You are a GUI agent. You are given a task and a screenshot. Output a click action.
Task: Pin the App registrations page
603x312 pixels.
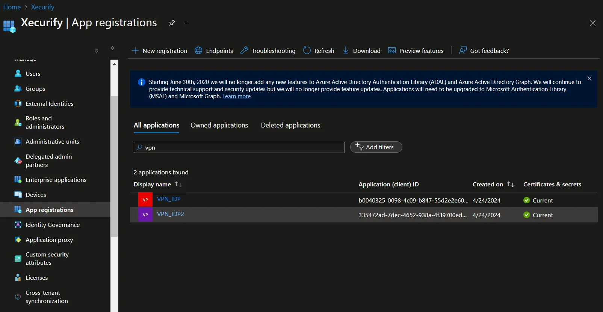pyautogui.click(x=172, y=23)
